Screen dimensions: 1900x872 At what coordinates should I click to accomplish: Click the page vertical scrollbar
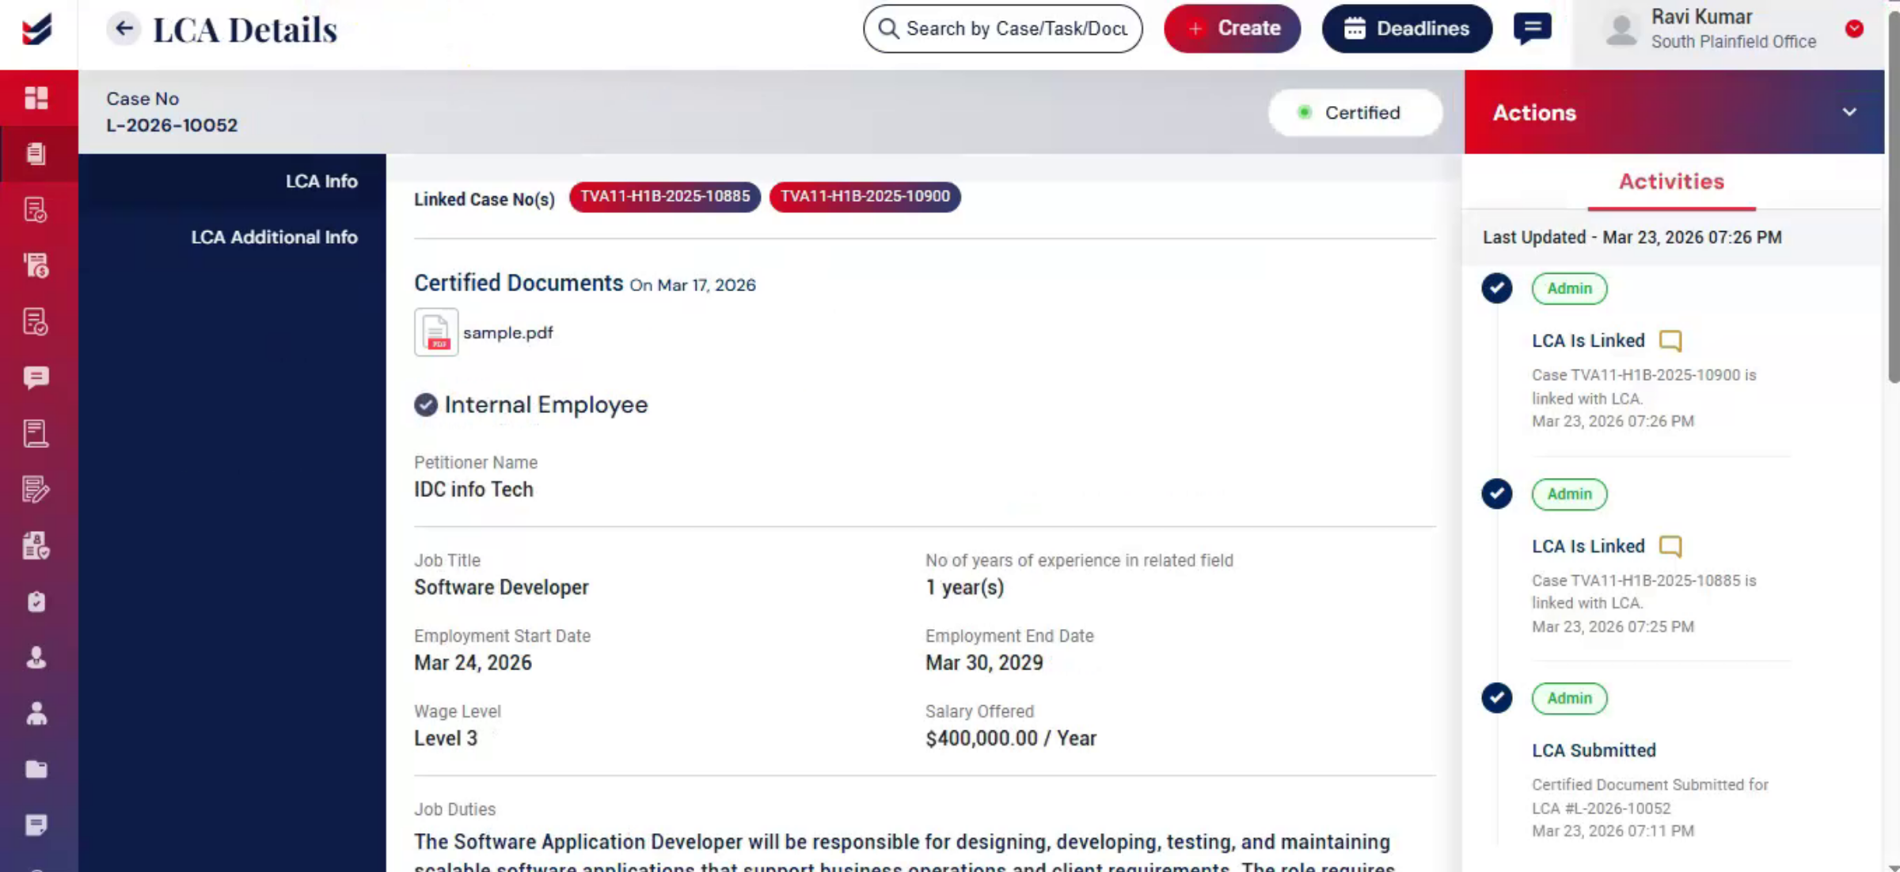click(x=1893, y=198)
